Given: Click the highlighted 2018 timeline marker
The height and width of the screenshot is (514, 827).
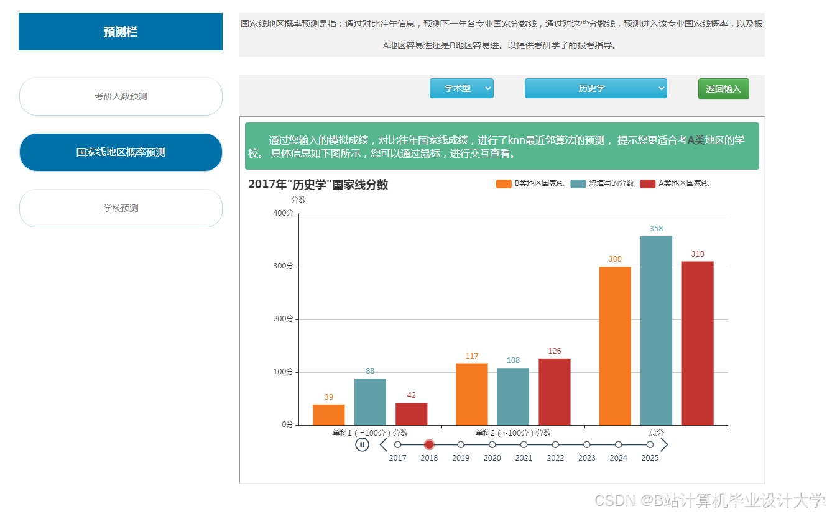Looking at the screenshot, I should [429, 444].
